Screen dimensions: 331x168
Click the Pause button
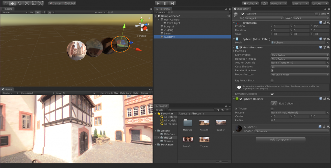click(x=165, y=3)
